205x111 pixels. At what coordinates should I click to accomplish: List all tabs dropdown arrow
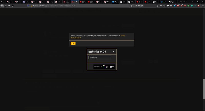184,2
